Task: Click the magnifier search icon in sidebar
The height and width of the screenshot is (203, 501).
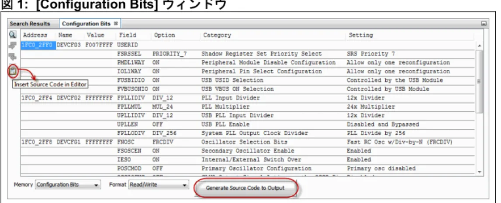Action: pos(13,35)
